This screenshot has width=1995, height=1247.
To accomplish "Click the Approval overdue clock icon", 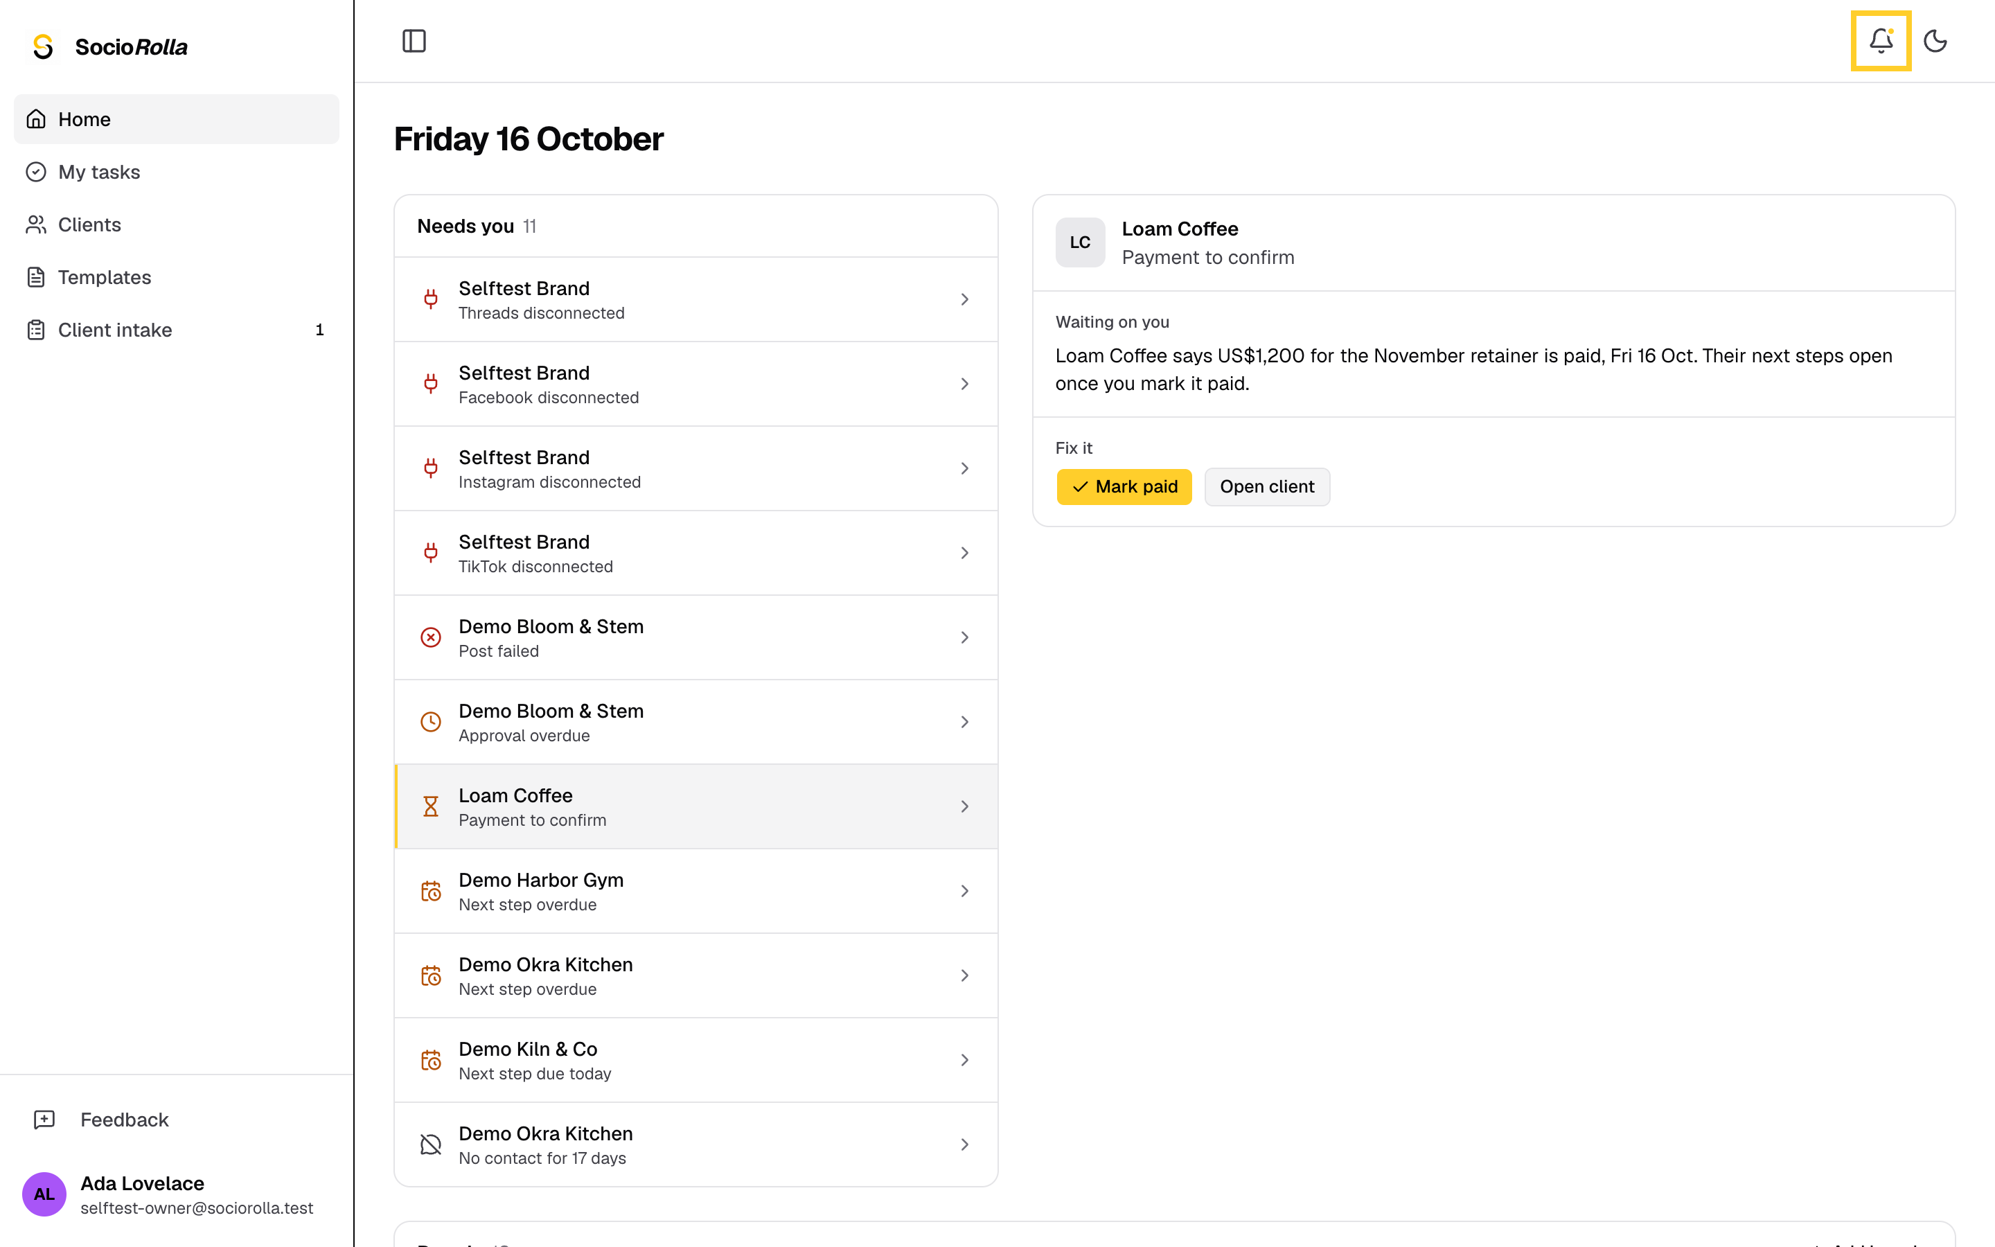I will click(x=430, y=722).
